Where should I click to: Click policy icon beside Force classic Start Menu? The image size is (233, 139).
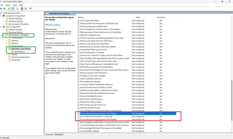click(x=79, y=20)
